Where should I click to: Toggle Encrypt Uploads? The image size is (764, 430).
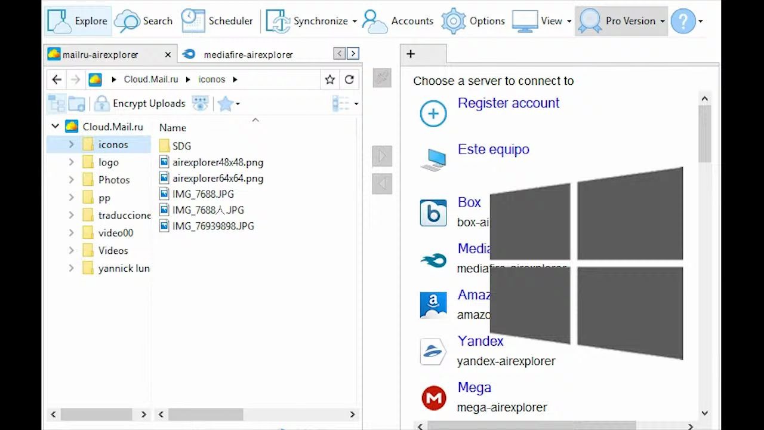[140, 103]
